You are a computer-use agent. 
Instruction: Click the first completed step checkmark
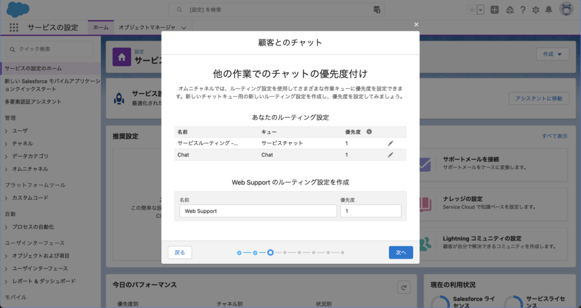[239, 253]
